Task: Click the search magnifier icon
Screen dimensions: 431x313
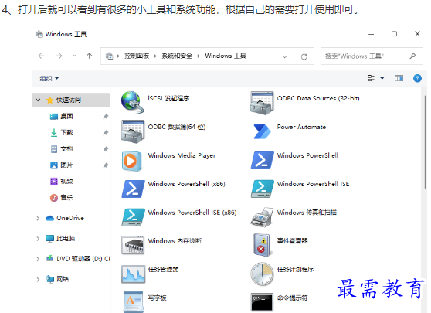Action: point(412,56)
